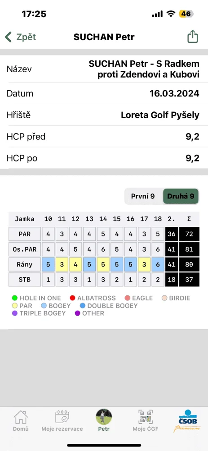The image size is (208, 451).
Task: Select the Druhá 9 segment
Action: click(181, 196)
